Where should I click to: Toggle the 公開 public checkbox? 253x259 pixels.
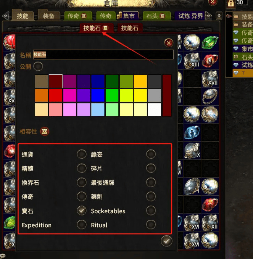coord(38,66)
